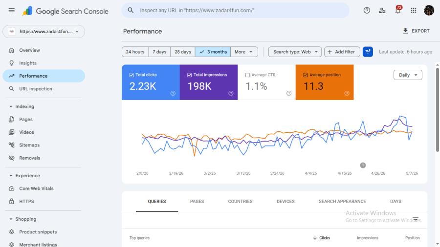The height and width of the screenshot is (247, 440).
Task: Open the Performance sidebar item
Action: coord(44,76)
